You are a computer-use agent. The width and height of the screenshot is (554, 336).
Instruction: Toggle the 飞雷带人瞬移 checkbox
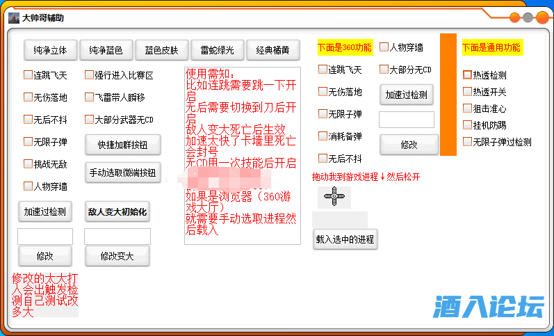pyautogui.click(x=89, y=97)
